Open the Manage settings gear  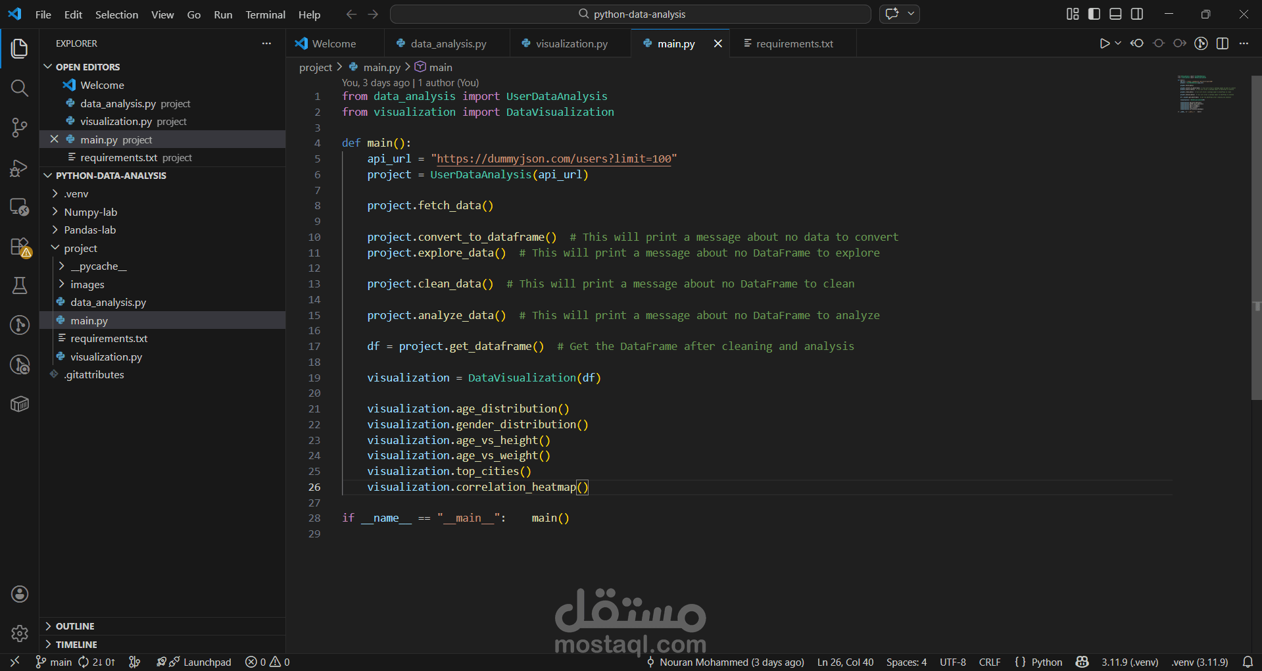click(20, 634)
